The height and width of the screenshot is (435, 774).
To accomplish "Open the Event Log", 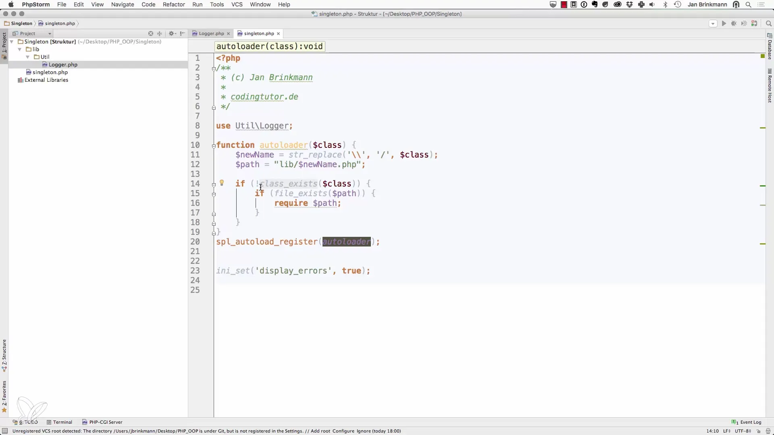I will tap(747, 422).
